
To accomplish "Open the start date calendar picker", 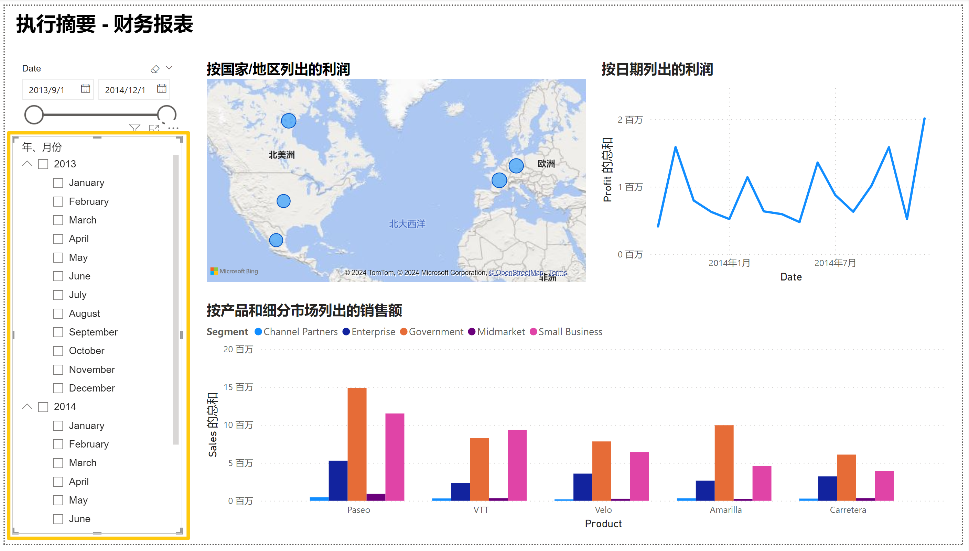I will 86,89.
